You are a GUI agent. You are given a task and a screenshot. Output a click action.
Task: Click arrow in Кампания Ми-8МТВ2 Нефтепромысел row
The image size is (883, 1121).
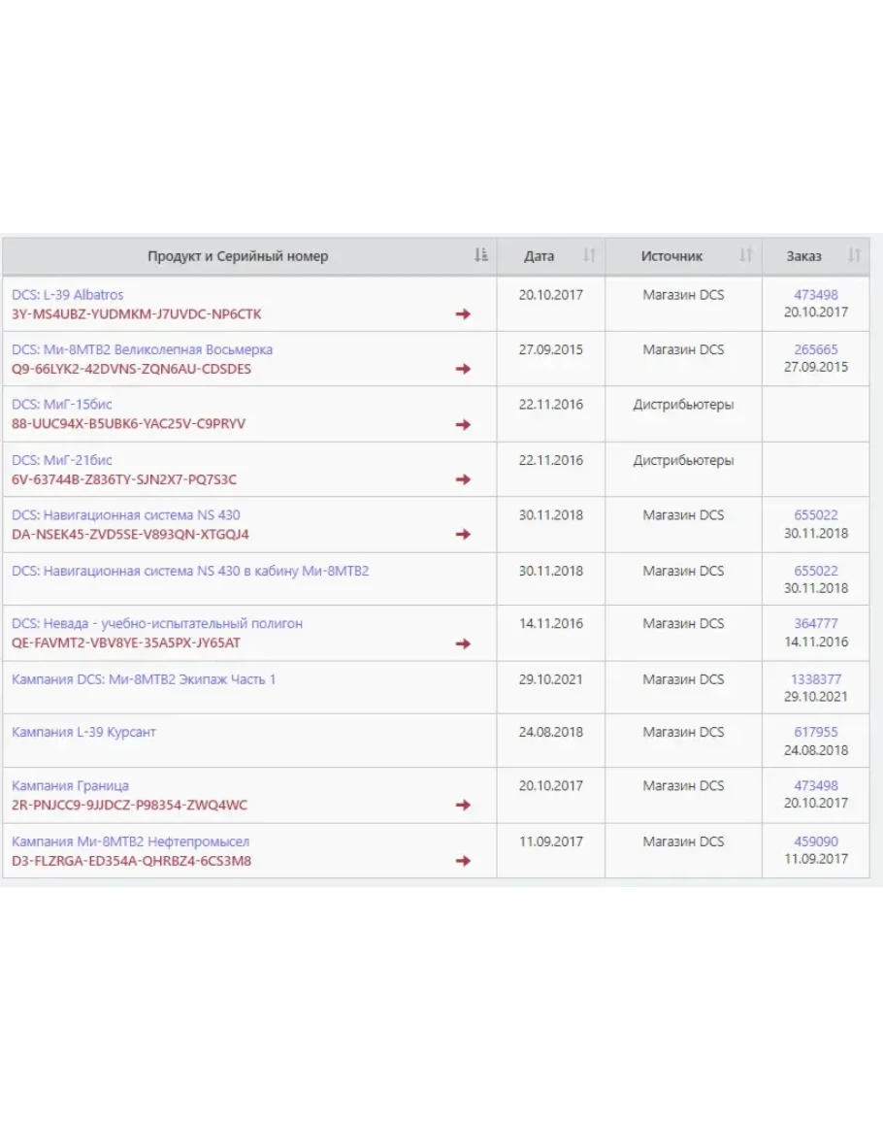[463, 861]
